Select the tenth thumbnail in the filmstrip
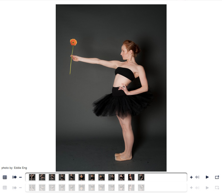 121,177
